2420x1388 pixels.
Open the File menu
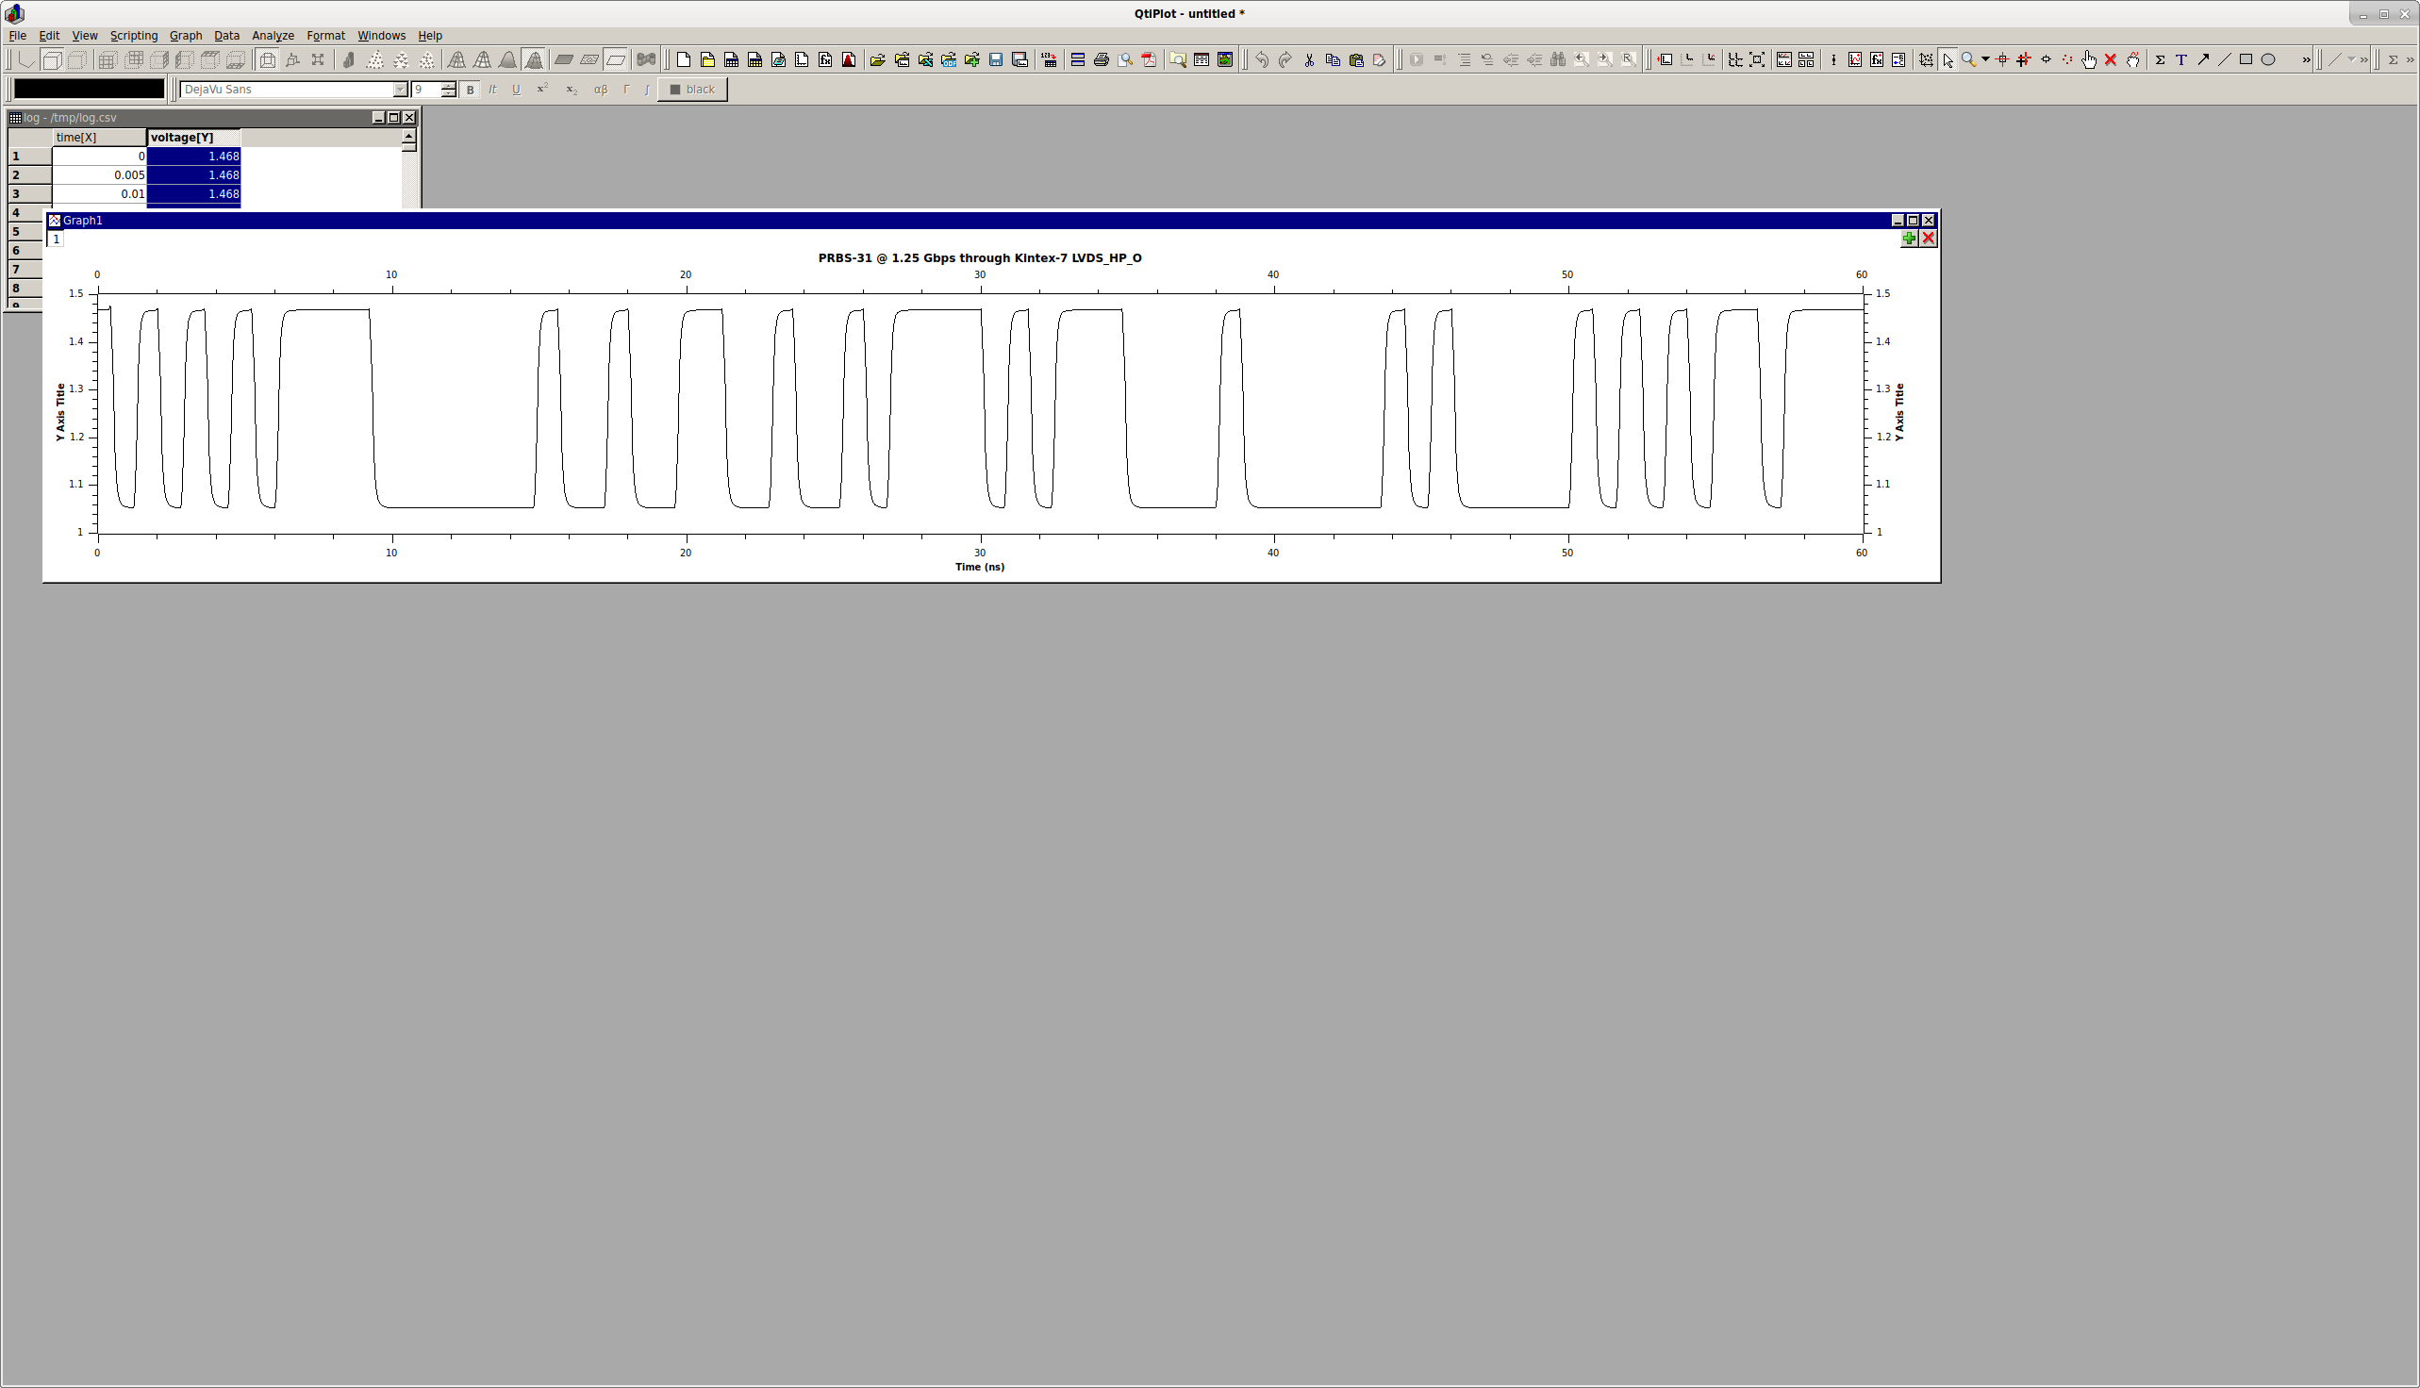[17, 35]
